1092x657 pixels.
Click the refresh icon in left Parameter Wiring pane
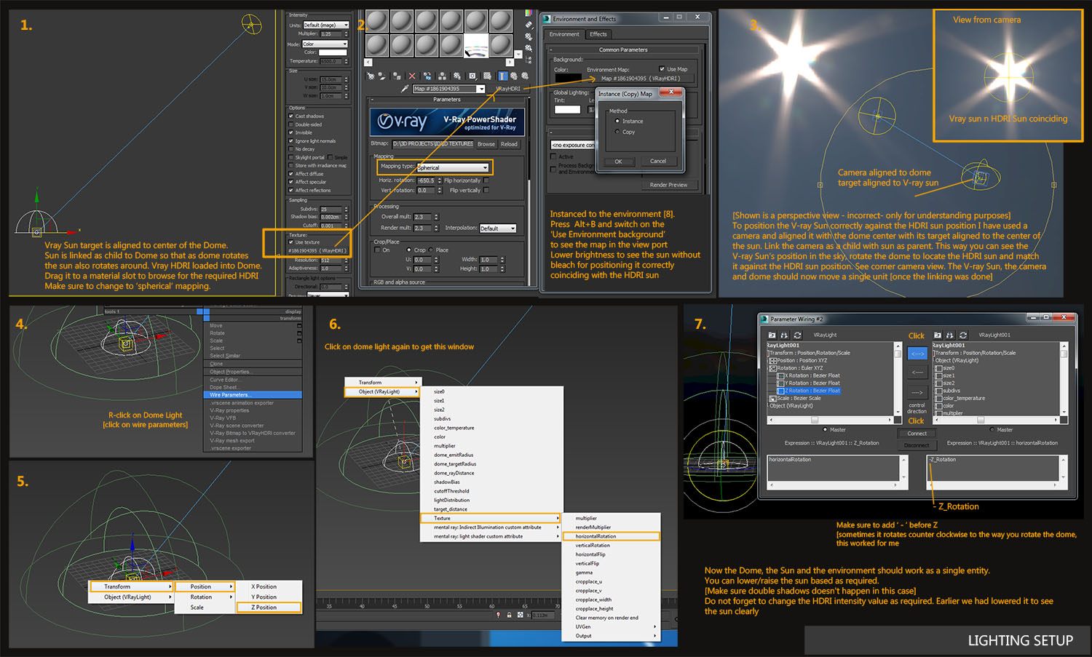click(x=797, y=335)
